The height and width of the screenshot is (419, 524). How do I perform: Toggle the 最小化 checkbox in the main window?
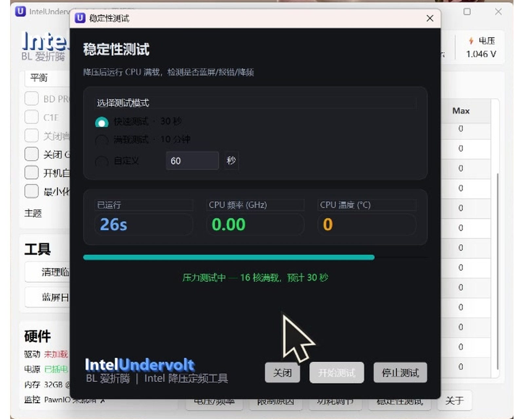[x=31, y=191]
